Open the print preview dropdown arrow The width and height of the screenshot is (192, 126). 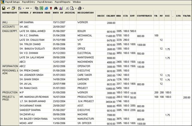coord(76,8)
